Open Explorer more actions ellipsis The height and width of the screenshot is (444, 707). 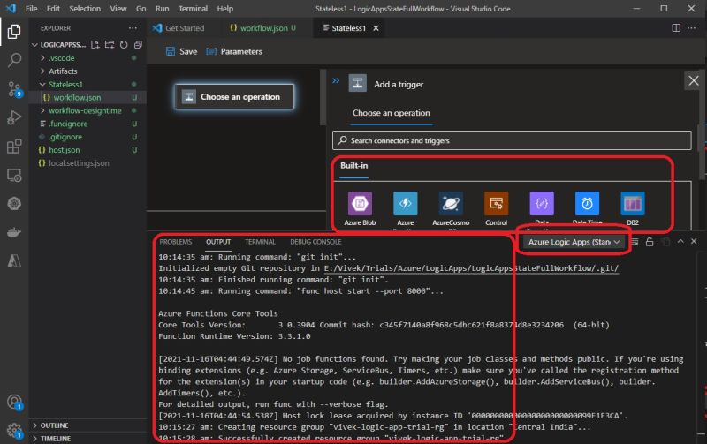[x=133, y=28]
